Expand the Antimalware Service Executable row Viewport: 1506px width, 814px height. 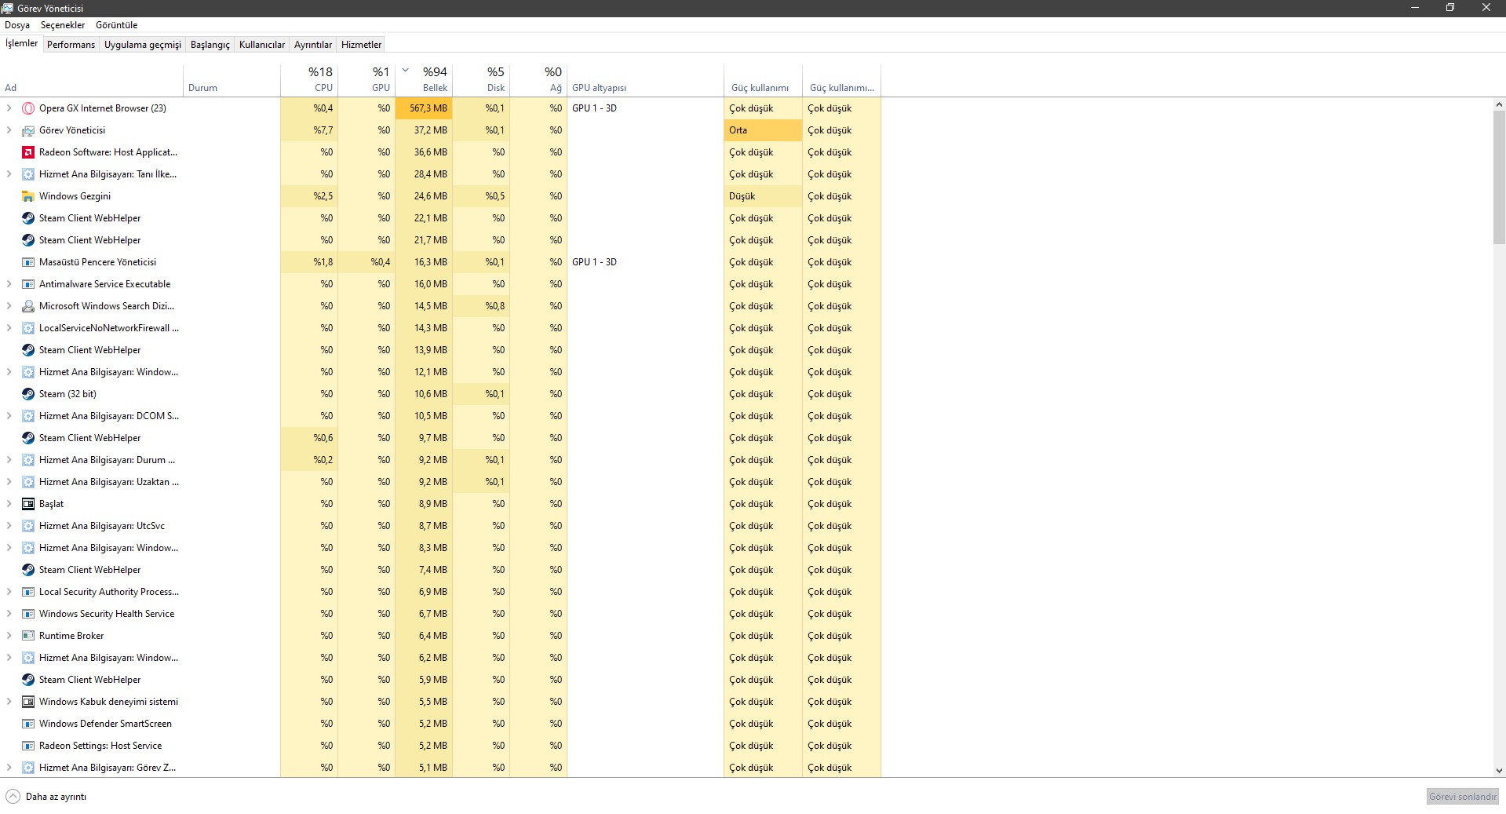click(9, 284)
